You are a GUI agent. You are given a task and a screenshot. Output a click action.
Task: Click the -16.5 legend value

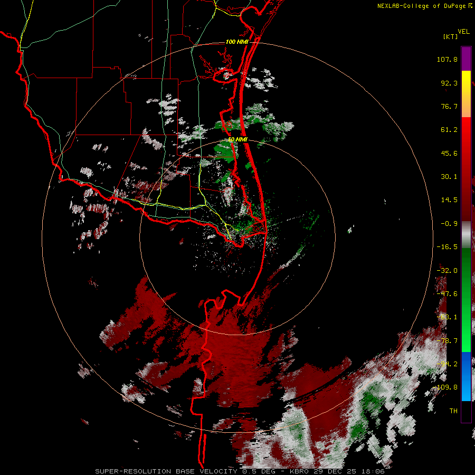coord(447,247)
